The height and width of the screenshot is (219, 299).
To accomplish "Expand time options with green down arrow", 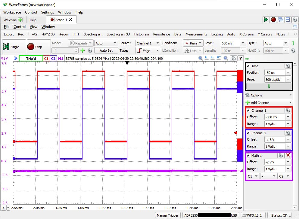I will pos(269,87).
